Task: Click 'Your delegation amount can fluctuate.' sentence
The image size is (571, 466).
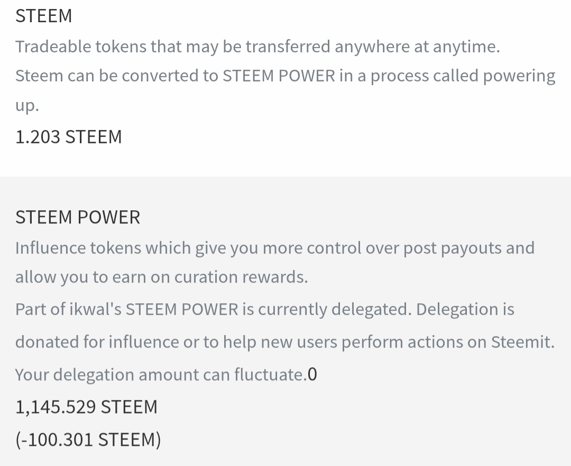Action: 161,375
